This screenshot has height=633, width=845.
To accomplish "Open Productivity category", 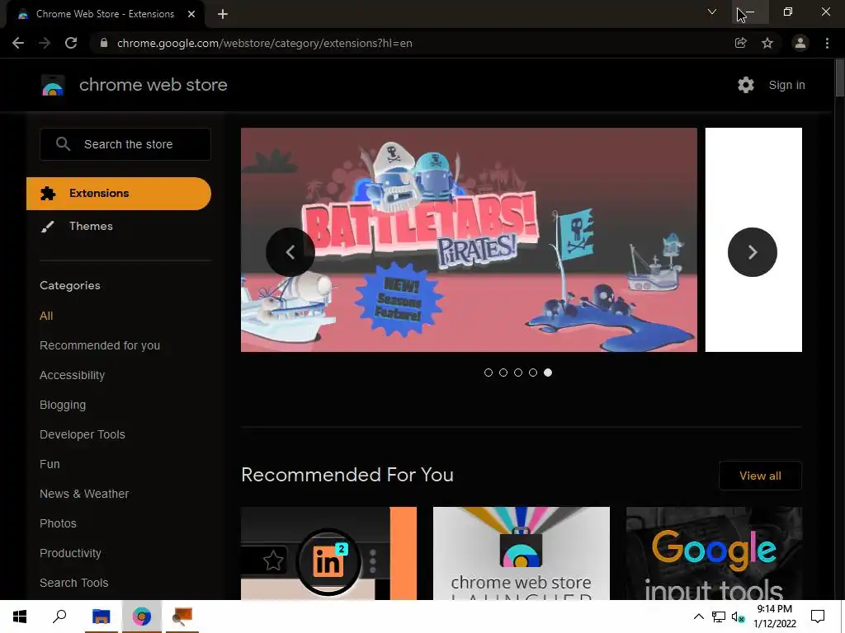I will click(71, 553).
